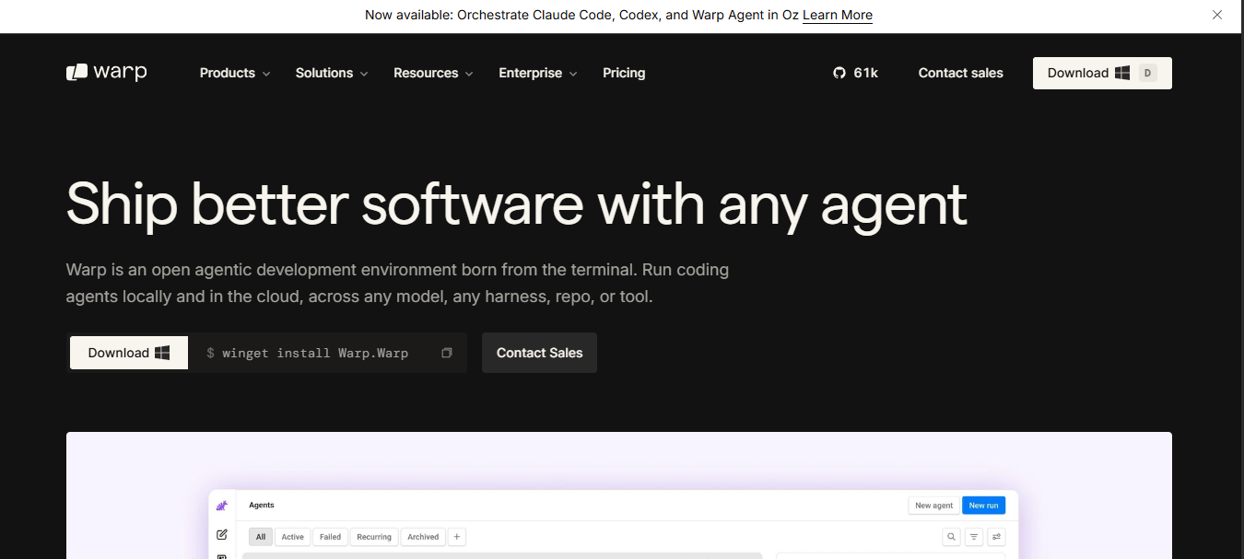Click the header Download button
Screen dimensions: 1244x559
(x=1102, y=73)
